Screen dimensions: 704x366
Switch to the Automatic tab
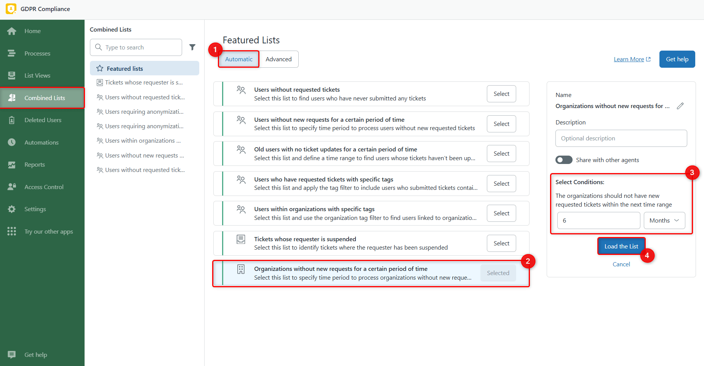[x=238, y=59]
